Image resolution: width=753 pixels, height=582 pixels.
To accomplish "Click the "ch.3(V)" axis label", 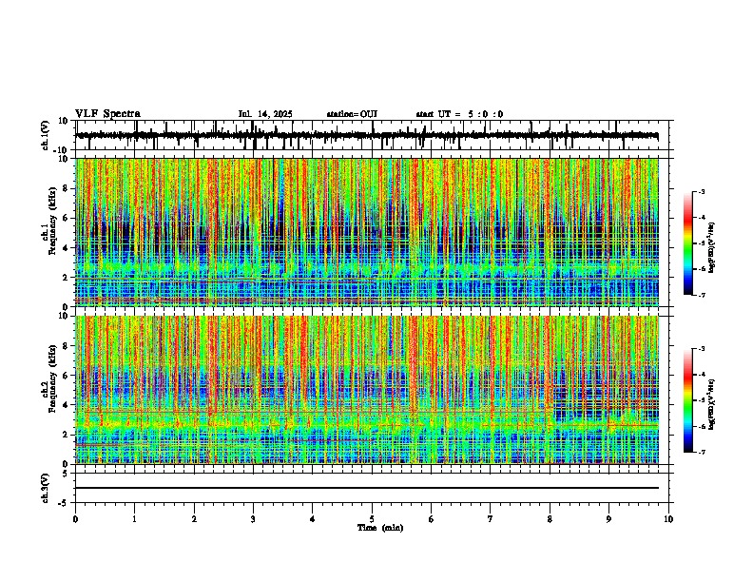I will click(46, 488).
